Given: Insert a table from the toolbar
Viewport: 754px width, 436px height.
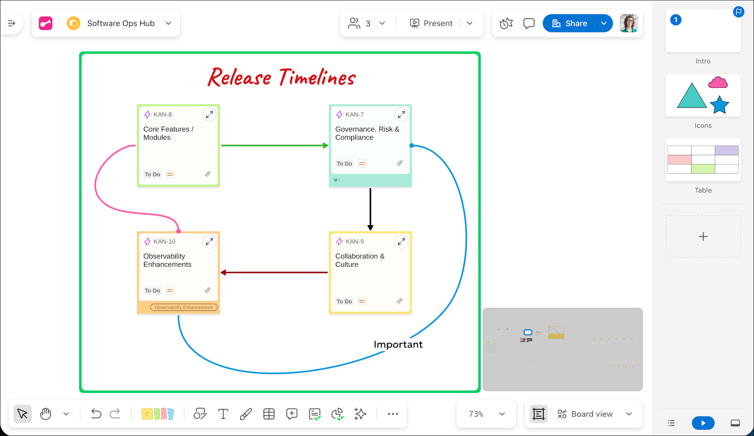Looking at the screenshot, I should coord(269,414).
